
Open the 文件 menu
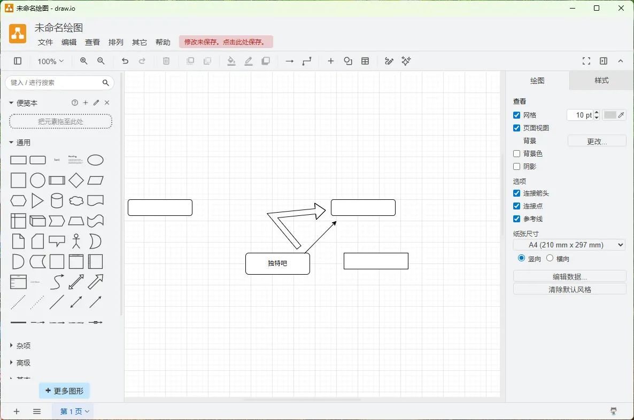point(45,42)
